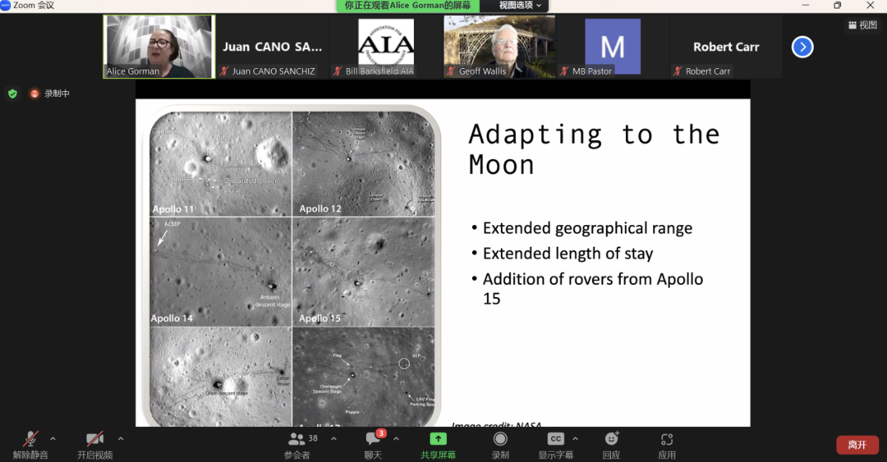
Task: Switch layout with 视图 button
Action: pos(862,25)
